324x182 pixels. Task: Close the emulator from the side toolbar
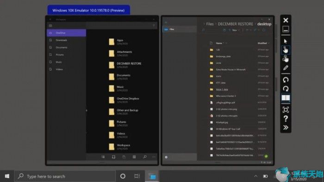[286, 20]
